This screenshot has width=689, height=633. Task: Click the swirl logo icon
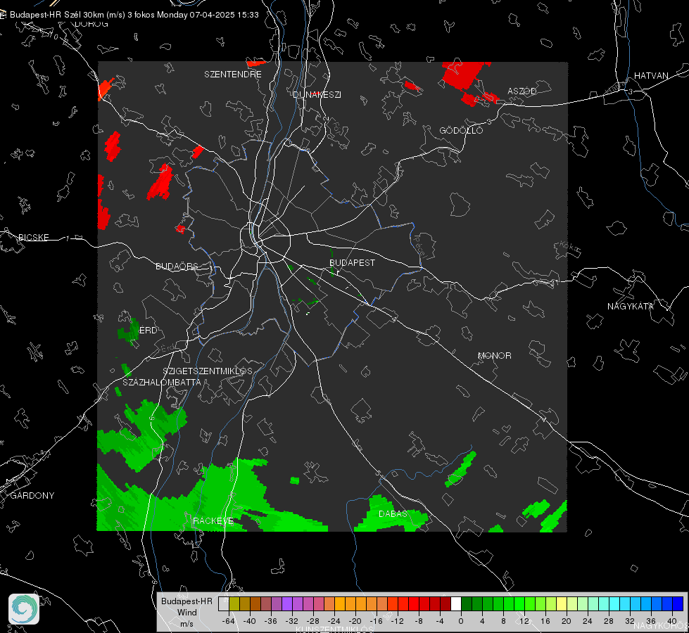click(x=24, y=609)
